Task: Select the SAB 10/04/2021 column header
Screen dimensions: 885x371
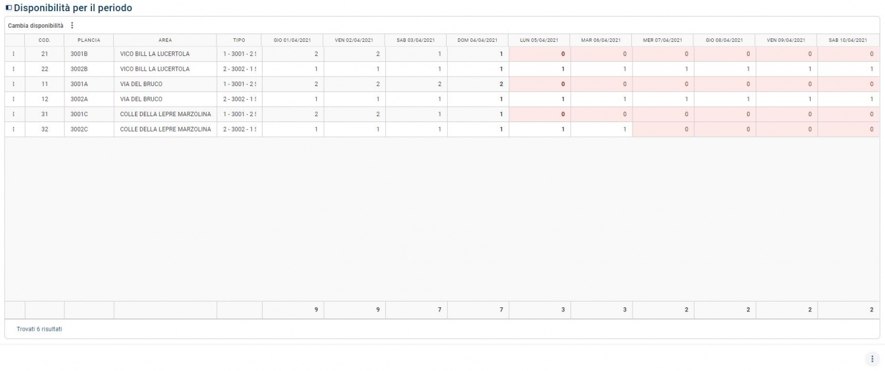Action: point(848,40)
